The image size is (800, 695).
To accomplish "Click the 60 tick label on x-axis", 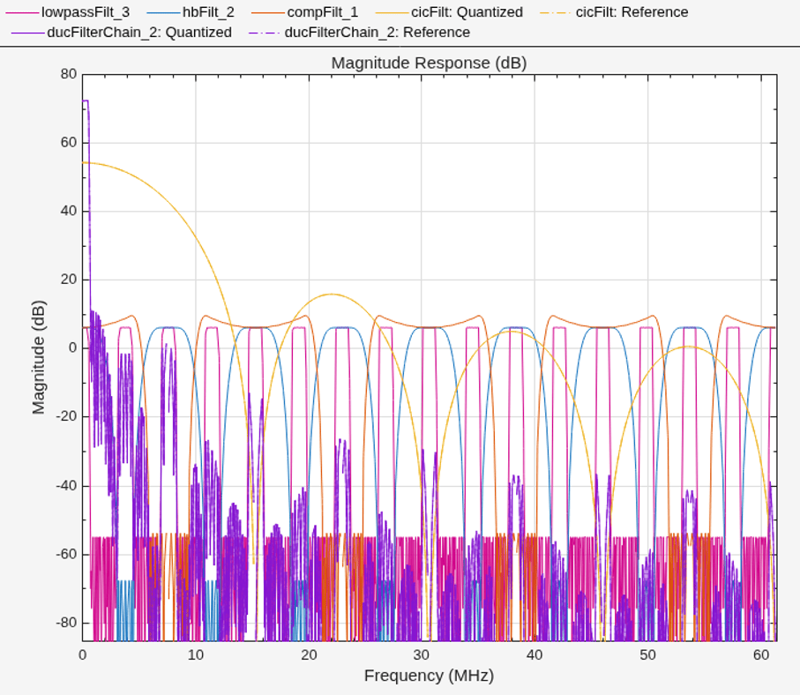I will [760, 655].
